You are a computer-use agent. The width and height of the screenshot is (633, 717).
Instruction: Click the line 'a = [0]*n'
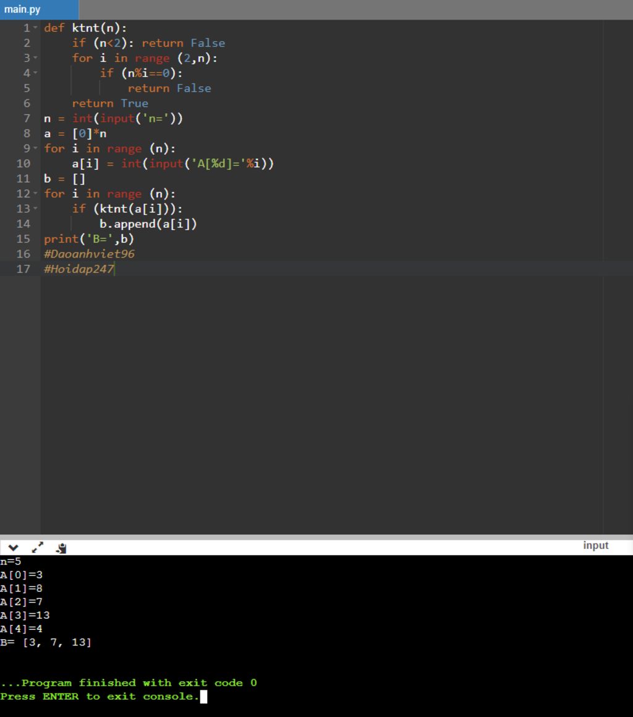coord(75,133)
